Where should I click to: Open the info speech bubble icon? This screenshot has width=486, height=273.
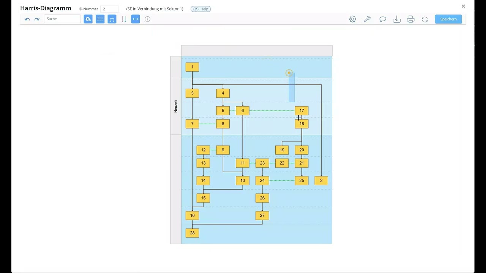pos(148,19)
